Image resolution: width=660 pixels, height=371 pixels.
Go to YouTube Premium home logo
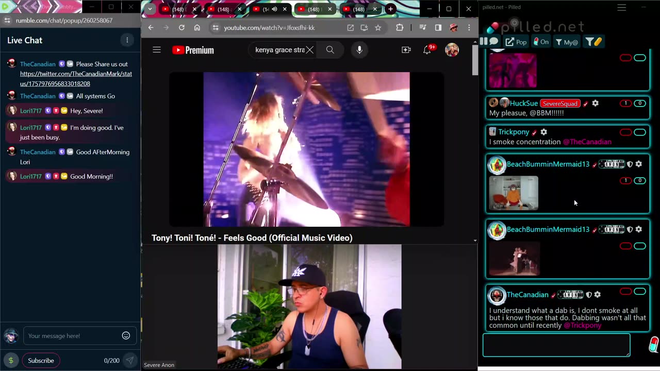coord(193,50)
